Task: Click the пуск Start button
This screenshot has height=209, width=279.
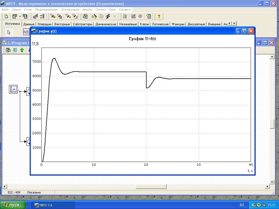Action: point(13,205)
